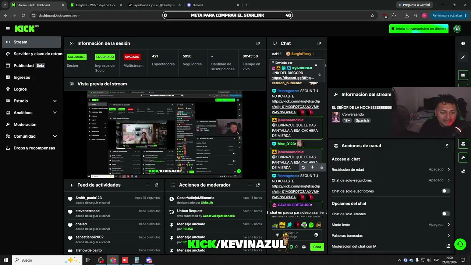Click the chat message input field

tap(297, 235)
